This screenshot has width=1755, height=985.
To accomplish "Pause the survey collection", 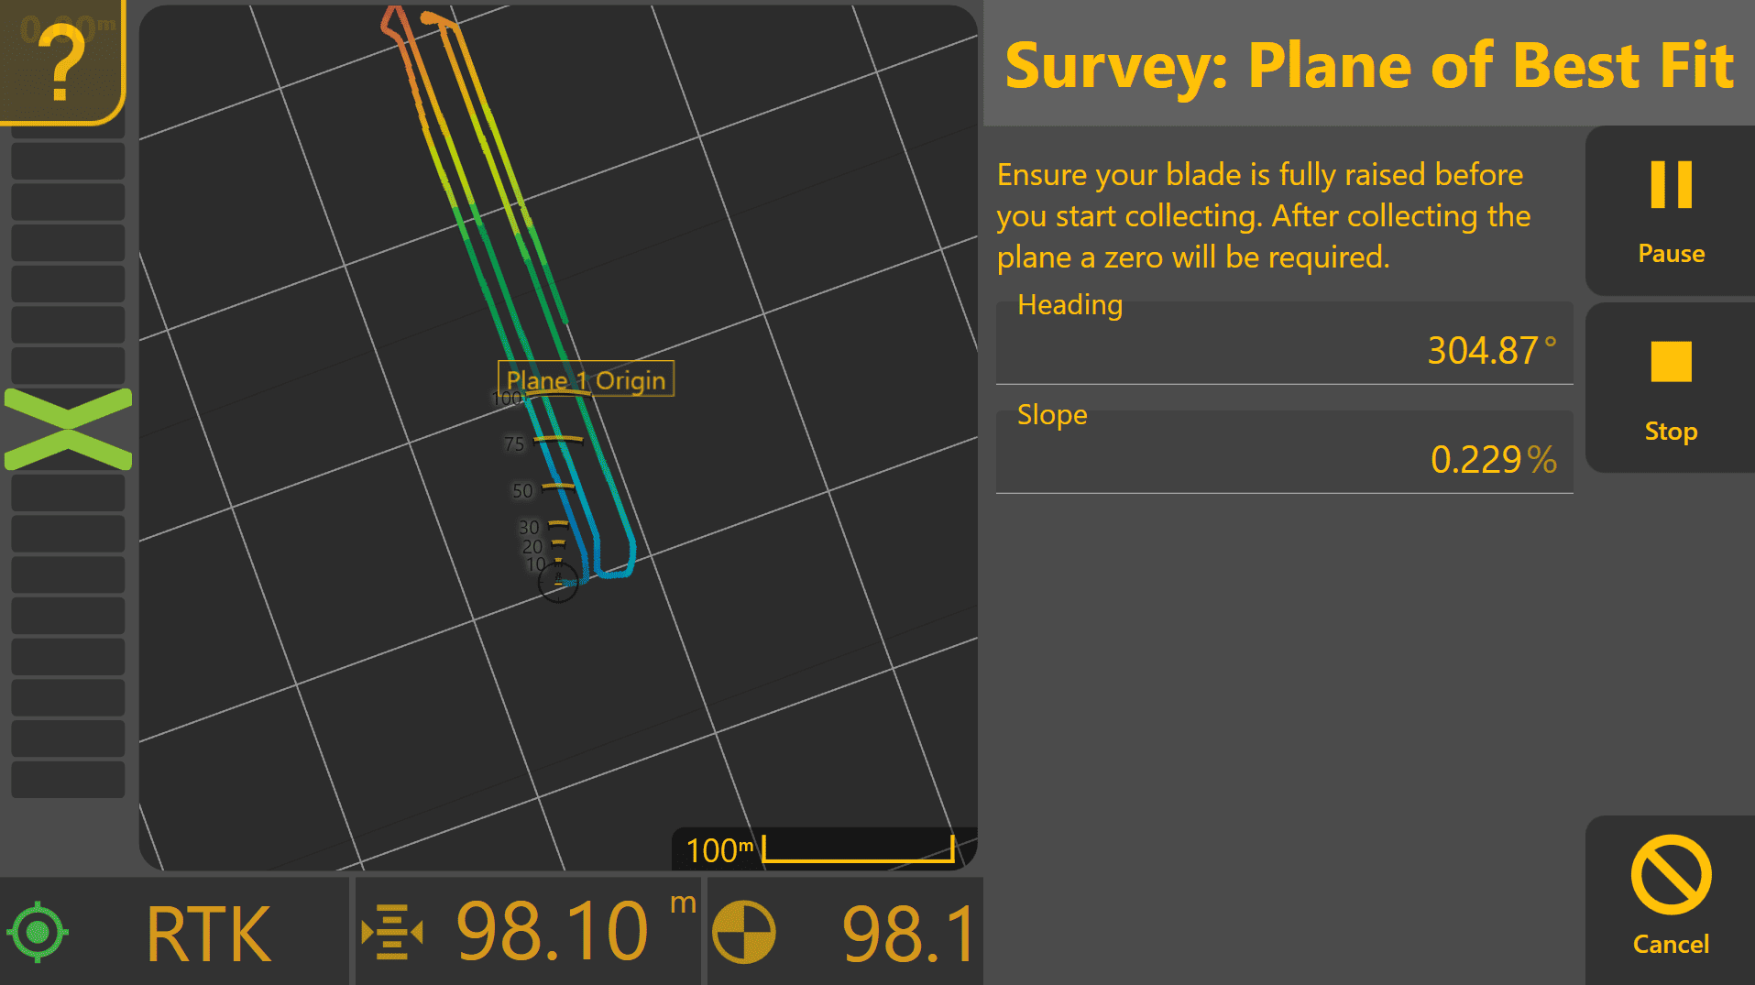I will point(1670,211).
